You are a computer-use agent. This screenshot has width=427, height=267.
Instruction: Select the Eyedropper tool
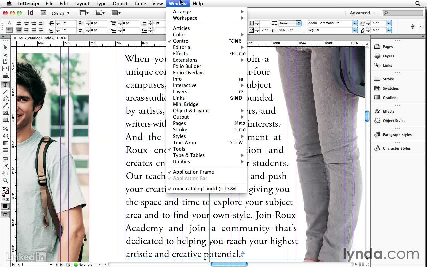coord(5,167)
